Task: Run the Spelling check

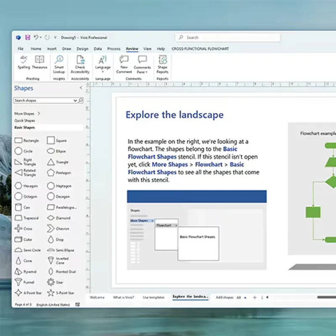Action: click(x=24, y=62)
